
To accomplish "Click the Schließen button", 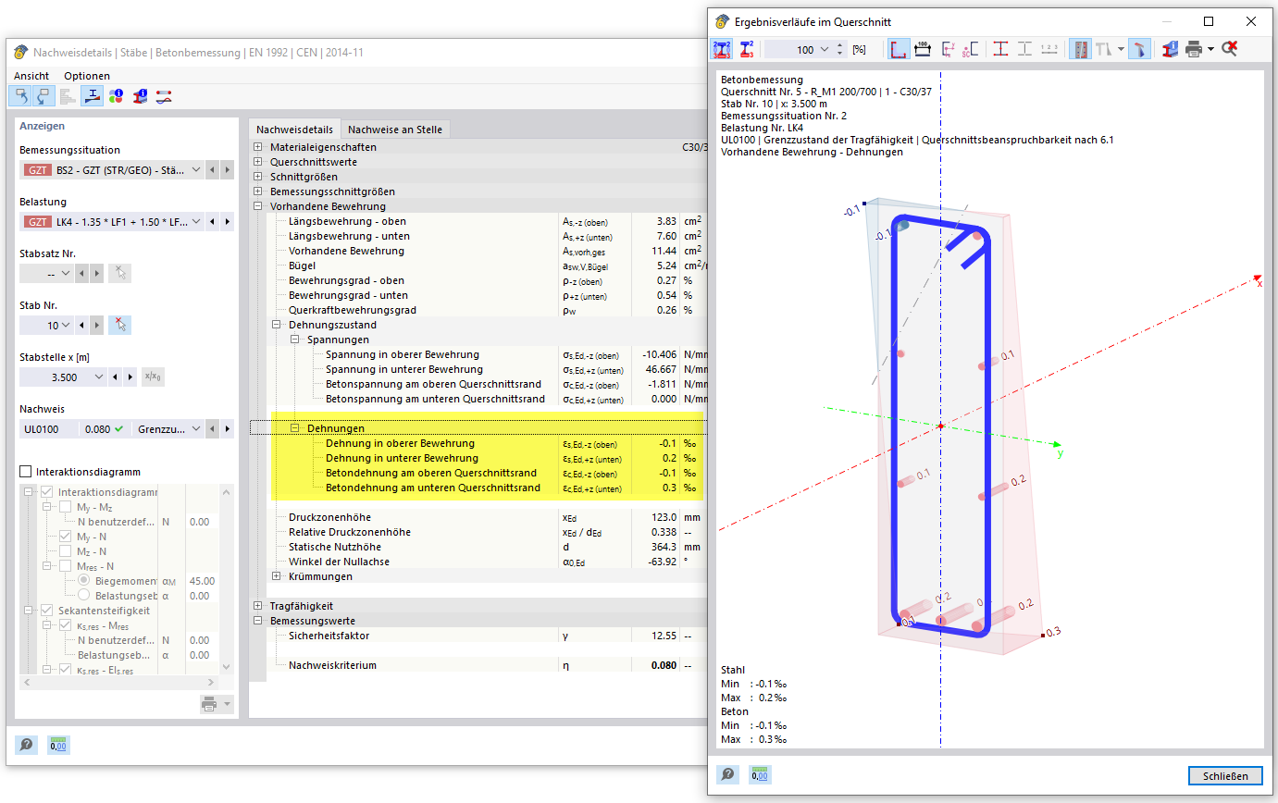I will 1225,776.
